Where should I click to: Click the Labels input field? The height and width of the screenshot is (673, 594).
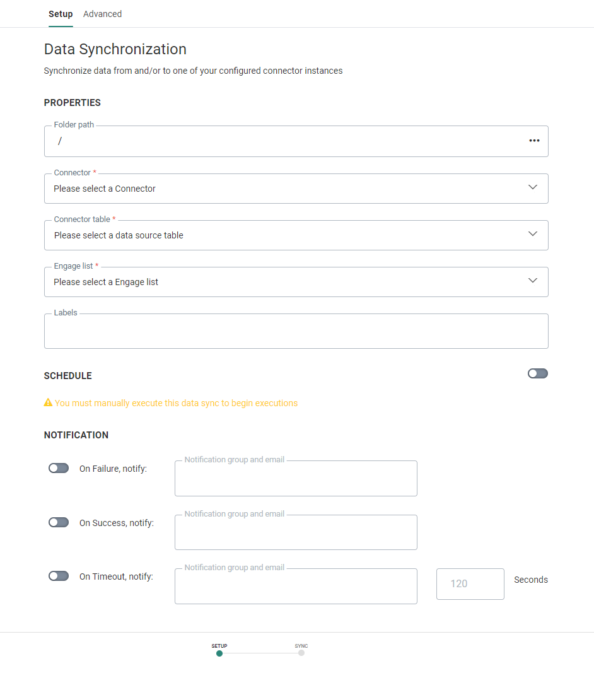point(296,332)
